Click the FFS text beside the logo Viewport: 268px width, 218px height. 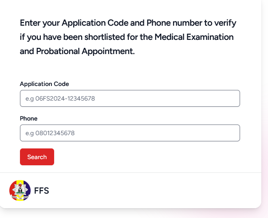click(42, 191)
